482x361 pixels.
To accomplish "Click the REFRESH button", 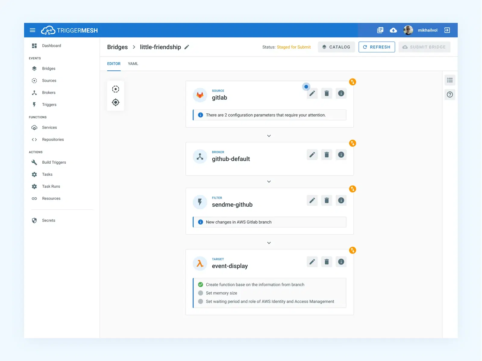I will click(377, 47).
